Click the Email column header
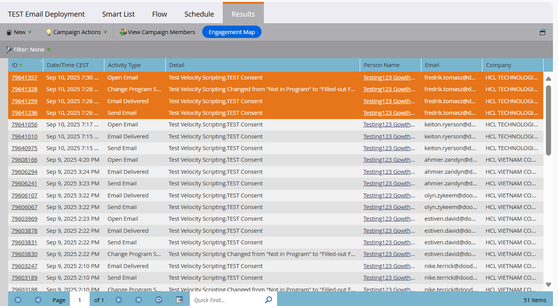Image resolution: width=558 pixels, height=306 pixels. tap(452, 65)
